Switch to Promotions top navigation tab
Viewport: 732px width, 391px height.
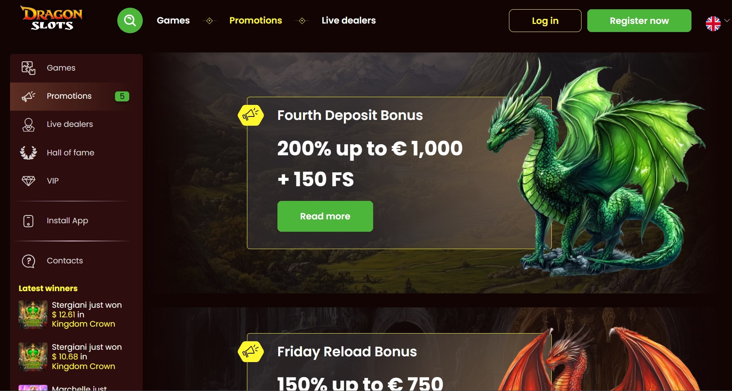click(x=255, y=20)
